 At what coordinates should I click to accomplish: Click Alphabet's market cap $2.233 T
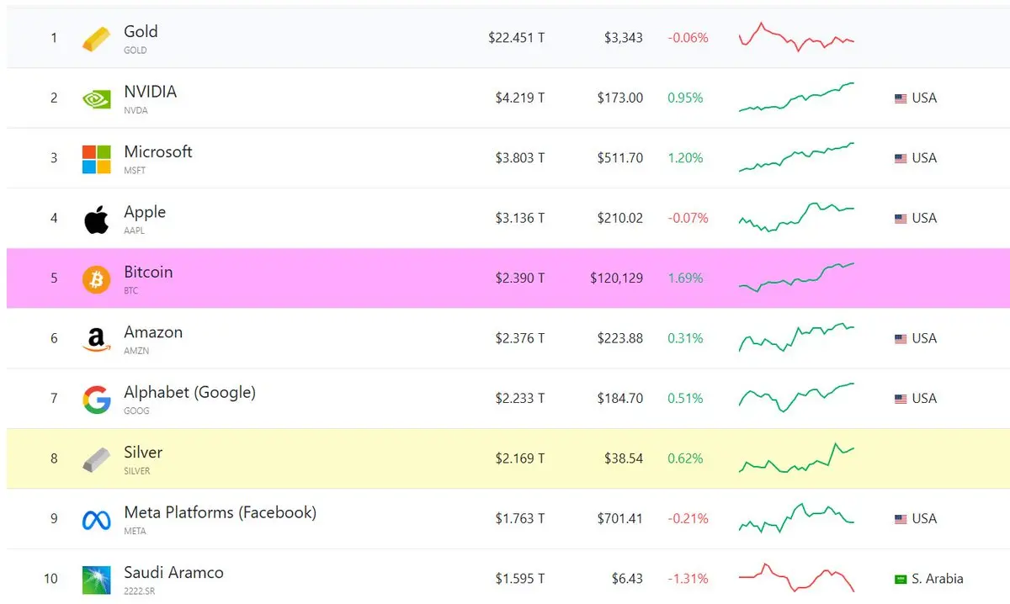[520, 399]
